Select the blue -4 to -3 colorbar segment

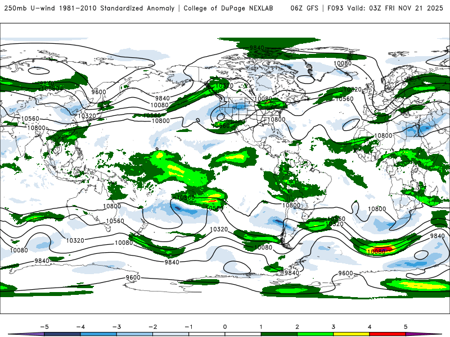coord(98,334)
